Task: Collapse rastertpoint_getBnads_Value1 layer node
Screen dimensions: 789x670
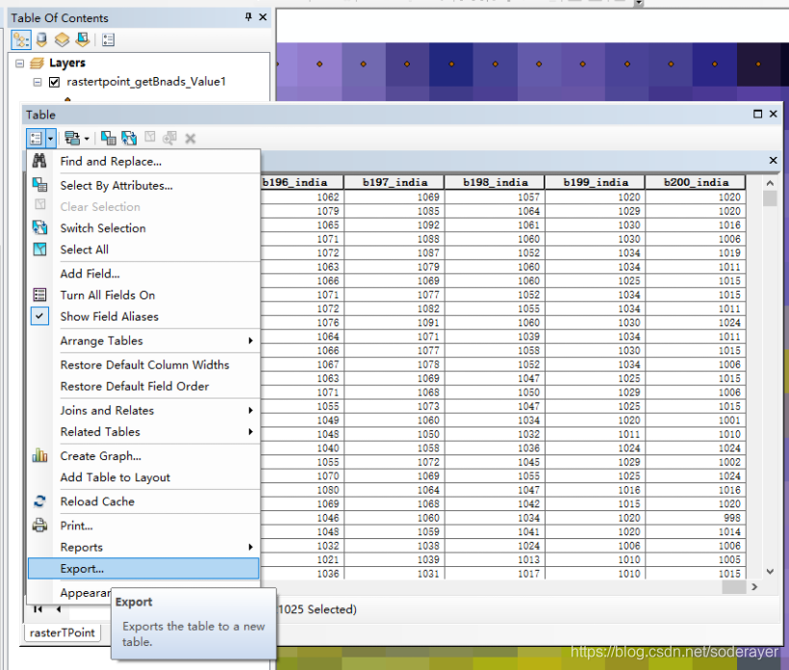Action: (38, 82)
